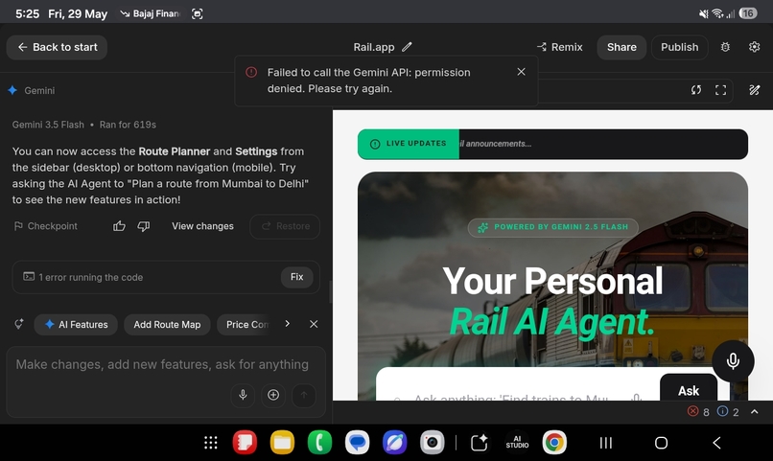Viewport: 773px width, 461px height.
Task: Tap the home navigation button
Action: coord(661,443)
